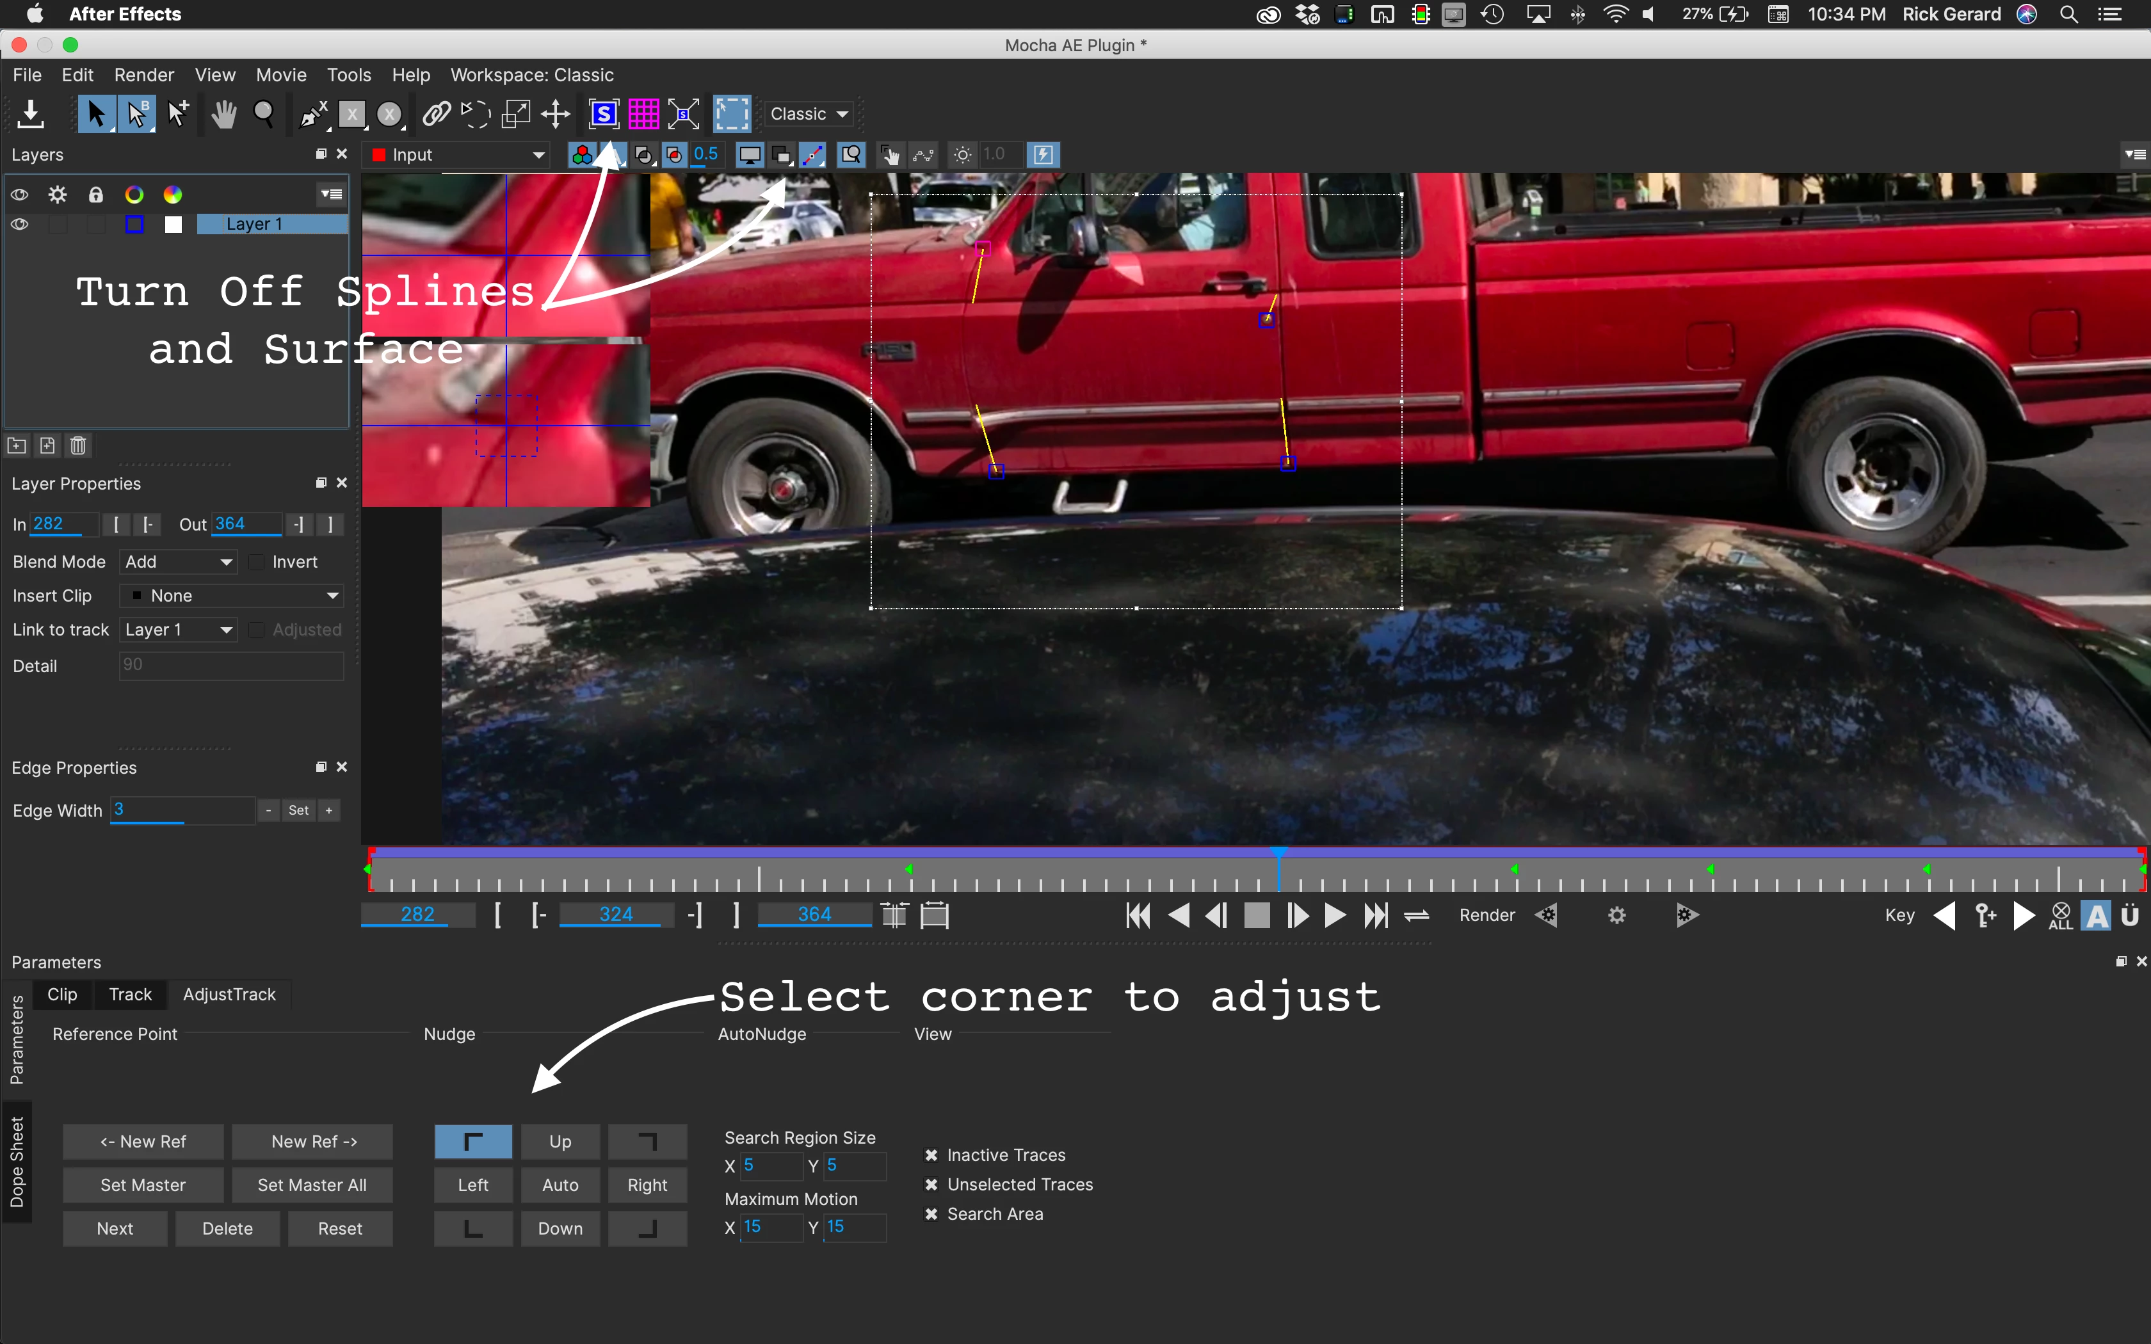Open the Blend Mode Add dropdown

[x=178, y=562]
